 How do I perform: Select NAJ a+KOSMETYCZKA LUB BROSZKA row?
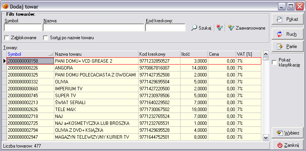[134, 123]
